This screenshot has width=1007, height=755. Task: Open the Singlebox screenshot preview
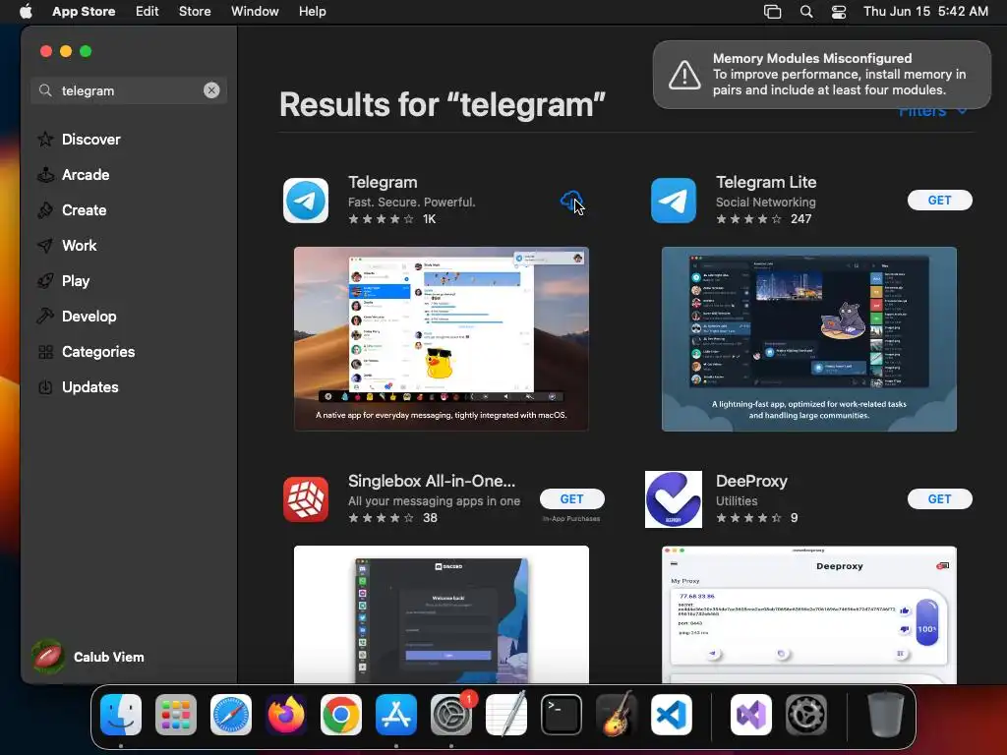[442, 614]
